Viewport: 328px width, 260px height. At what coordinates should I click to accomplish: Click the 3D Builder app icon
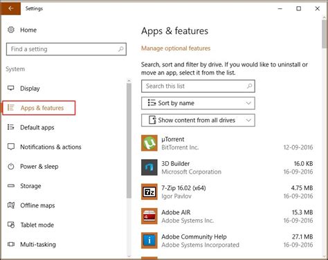click(x=149, y=167)
